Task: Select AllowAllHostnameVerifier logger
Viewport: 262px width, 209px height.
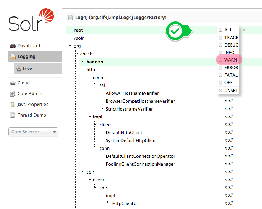Action: [132, 93]
